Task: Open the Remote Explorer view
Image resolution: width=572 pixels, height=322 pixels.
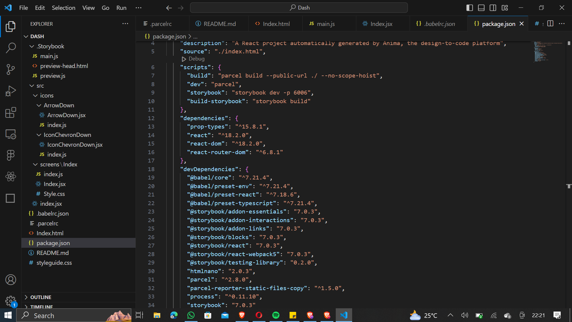Action: pos(11,134)
